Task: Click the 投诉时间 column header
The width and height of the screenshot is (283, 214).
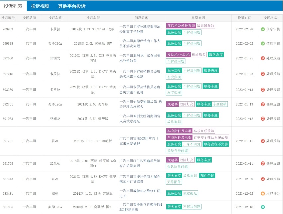Action: 244,18
